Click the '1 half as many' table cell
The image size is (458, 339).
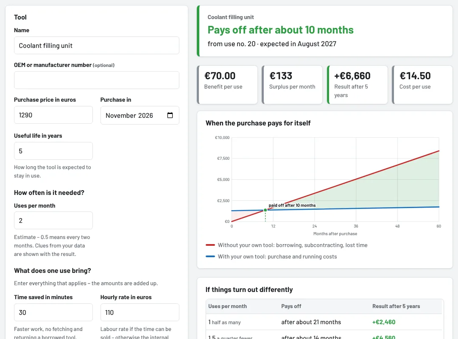coord(225,322)
